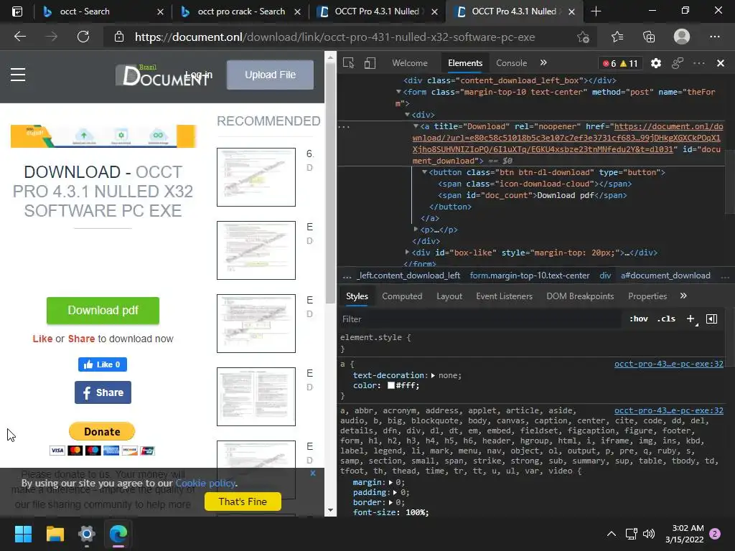Show hidden system tray icons
Screen dimensions: 735x551
612,534
